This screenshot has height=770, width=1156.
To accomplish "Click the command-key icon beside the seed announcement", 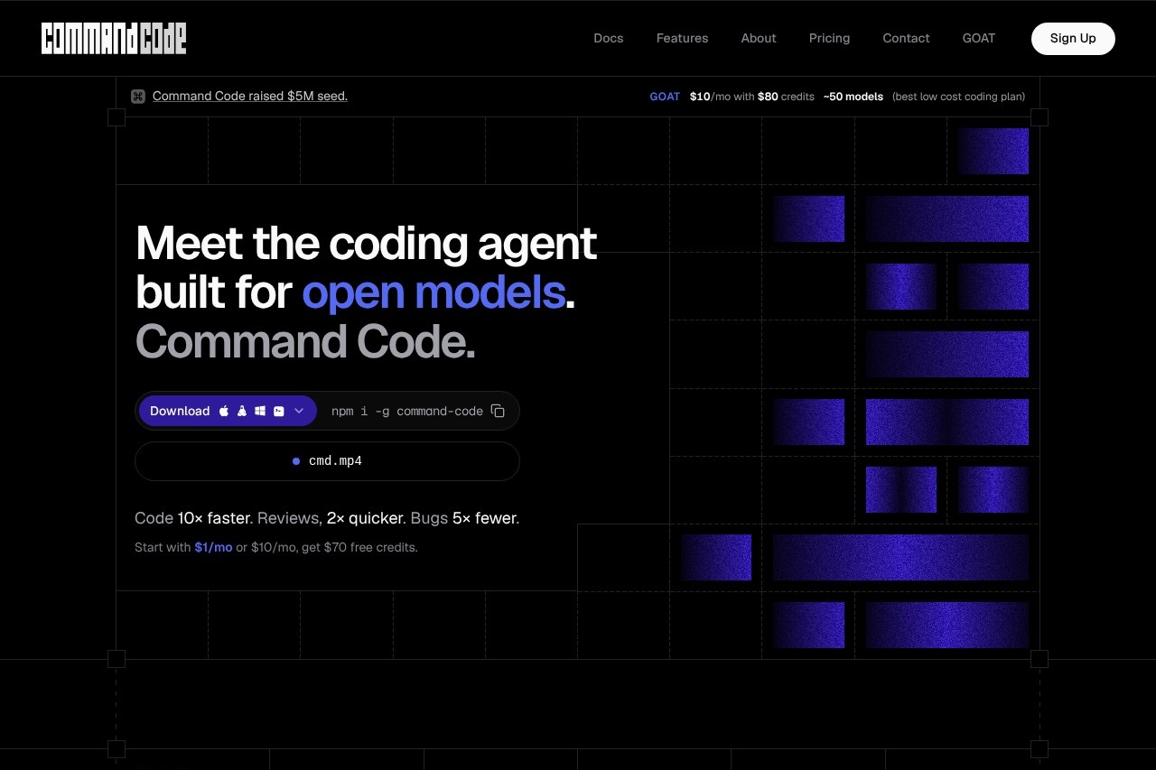I will coord(138,97).
